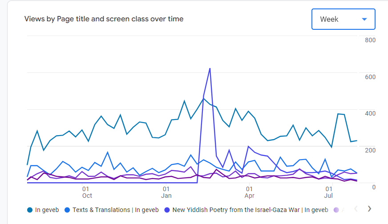The image size is (388, 224).
Task: Click the Texts & Translations legend dot
Action: point(67,210)
